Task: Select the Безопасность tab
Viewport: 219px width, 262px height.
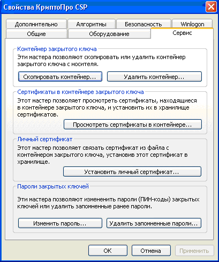Action: coord(144,24)
